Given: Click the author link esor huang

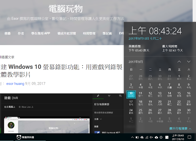Looking at the screenshot, I should pyautogui.click(x=15, y=84).
